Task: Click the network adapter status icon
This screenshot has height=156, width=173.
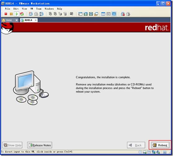Action: point(153,152)
